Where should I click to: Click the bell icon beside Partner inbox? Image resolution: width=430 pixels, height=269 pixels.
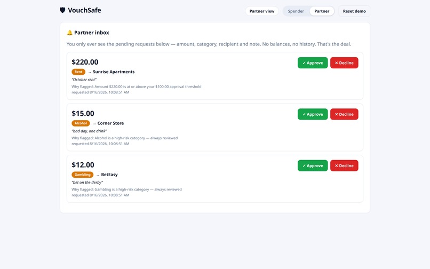point(70,33)
